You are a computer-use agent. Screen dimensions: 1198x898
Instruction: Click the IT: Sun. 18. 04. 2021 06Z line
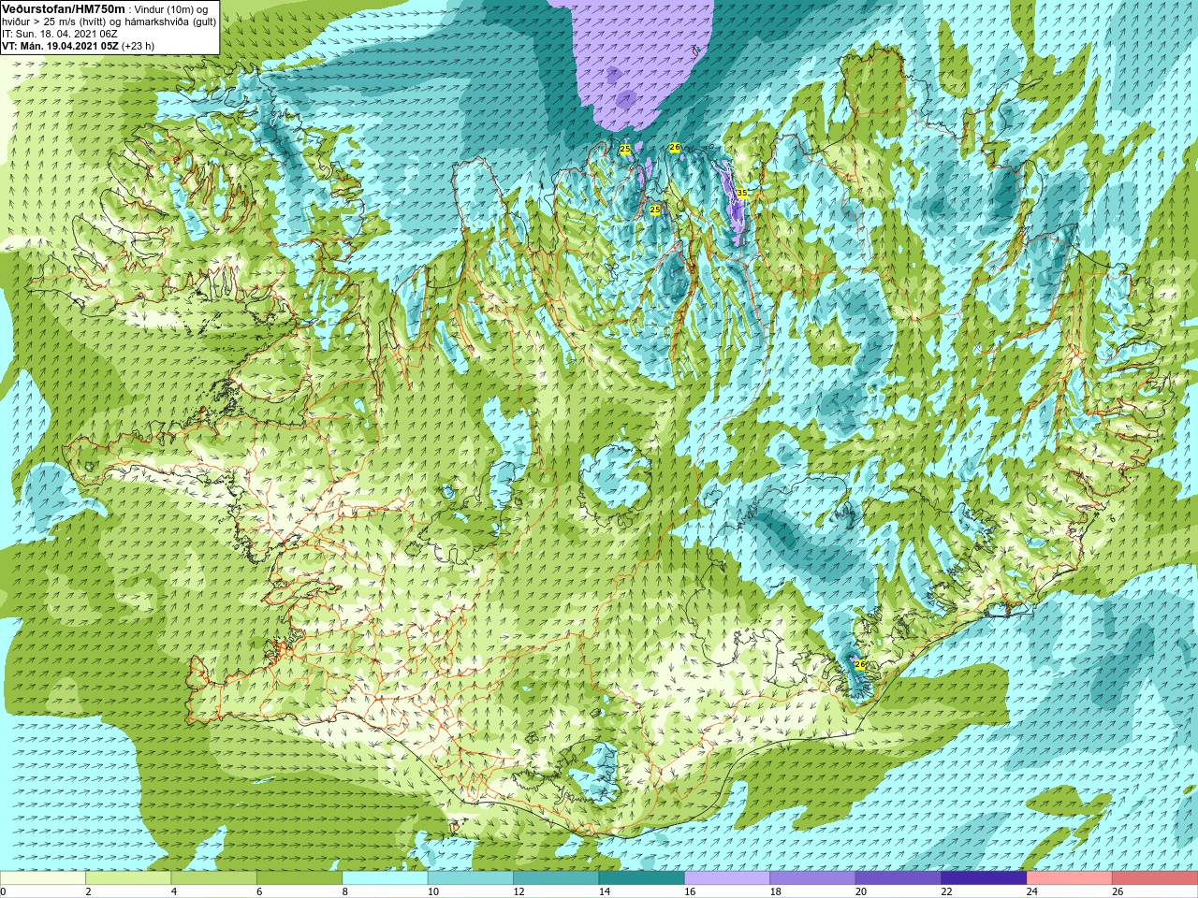(x=59, y=34)
